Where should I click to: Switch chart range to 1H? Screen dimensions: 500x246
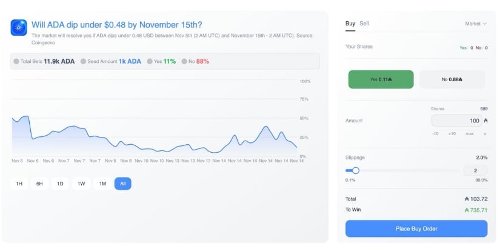tap(19, 184)
